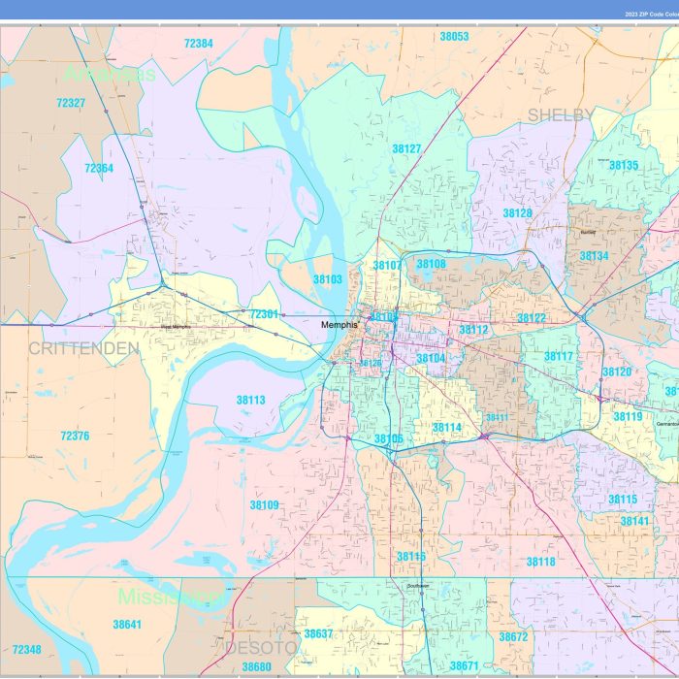
Task: Click the 38114 ZIP code label
Action: tap(447, 428)
